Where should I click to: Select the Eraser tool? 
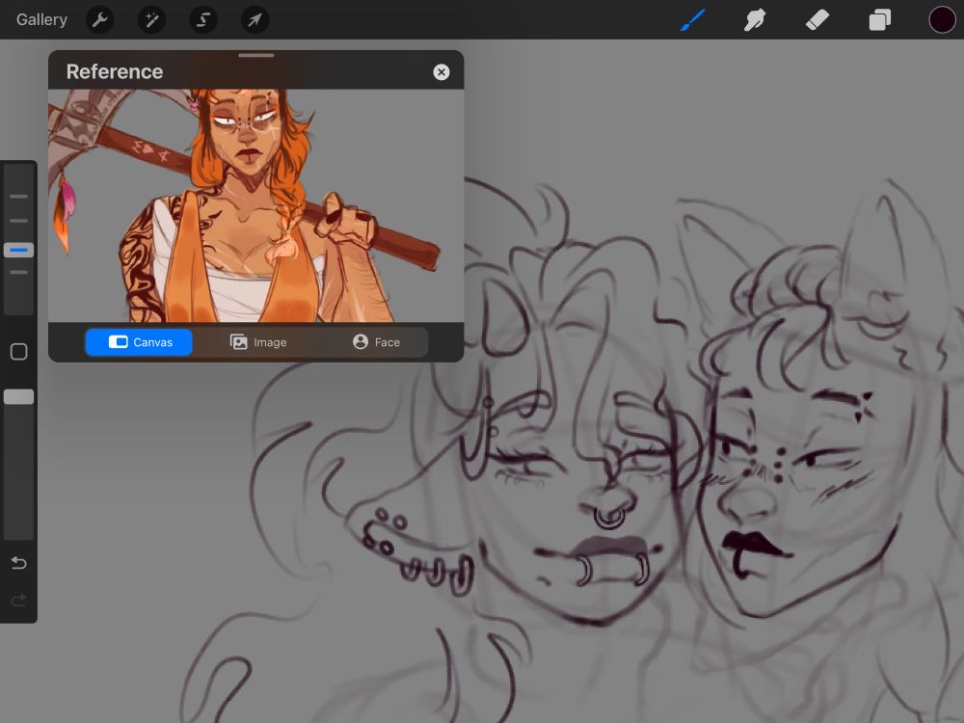[x=817, y=19]
